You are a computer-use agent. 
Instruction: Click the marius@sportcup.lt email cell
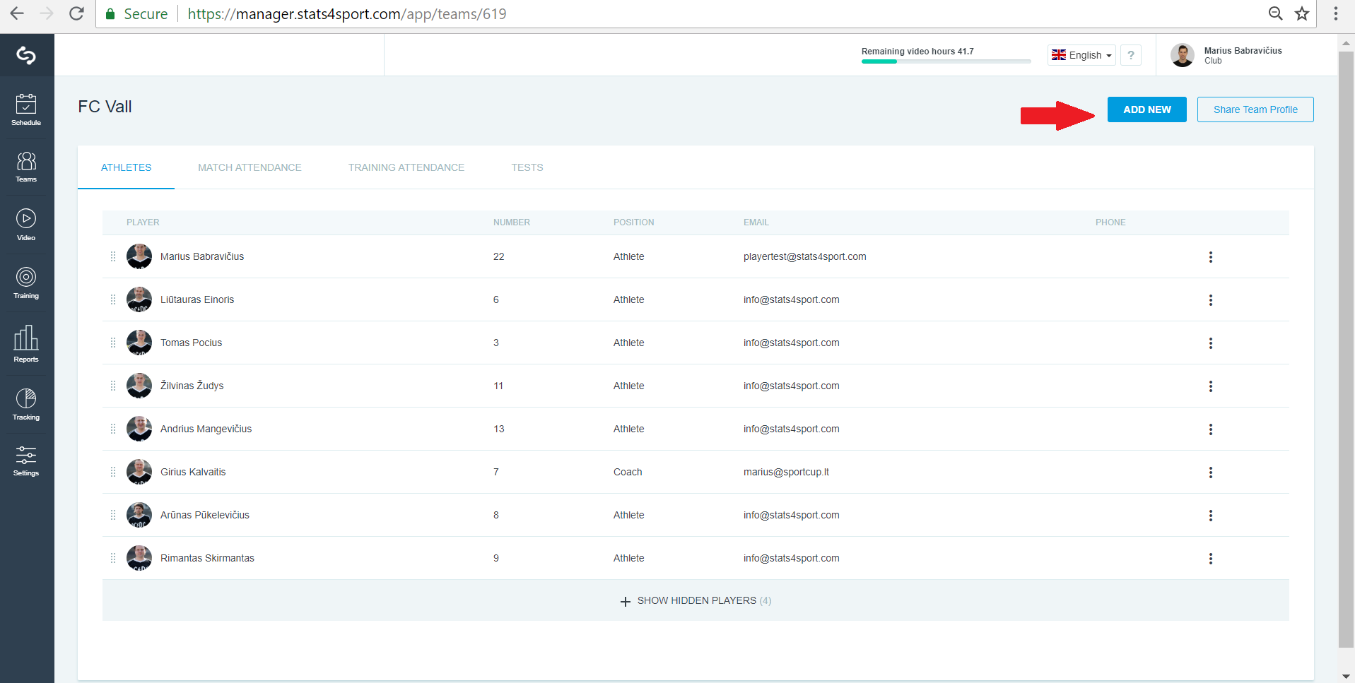pyautogui.click(x=786, y=472)
